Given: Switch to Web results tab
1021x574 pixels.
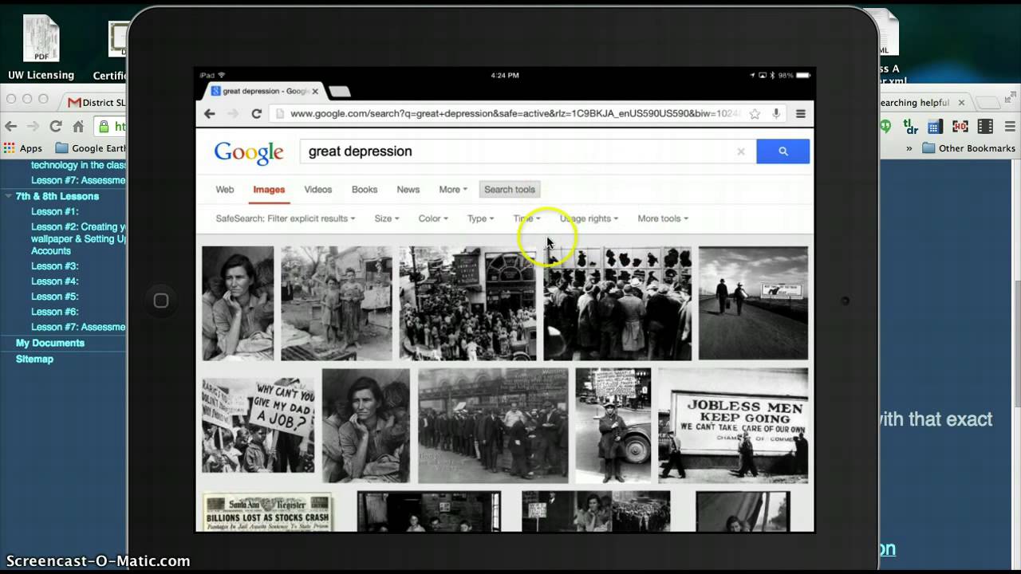Looking at the screenshot, I should [225, 190].
